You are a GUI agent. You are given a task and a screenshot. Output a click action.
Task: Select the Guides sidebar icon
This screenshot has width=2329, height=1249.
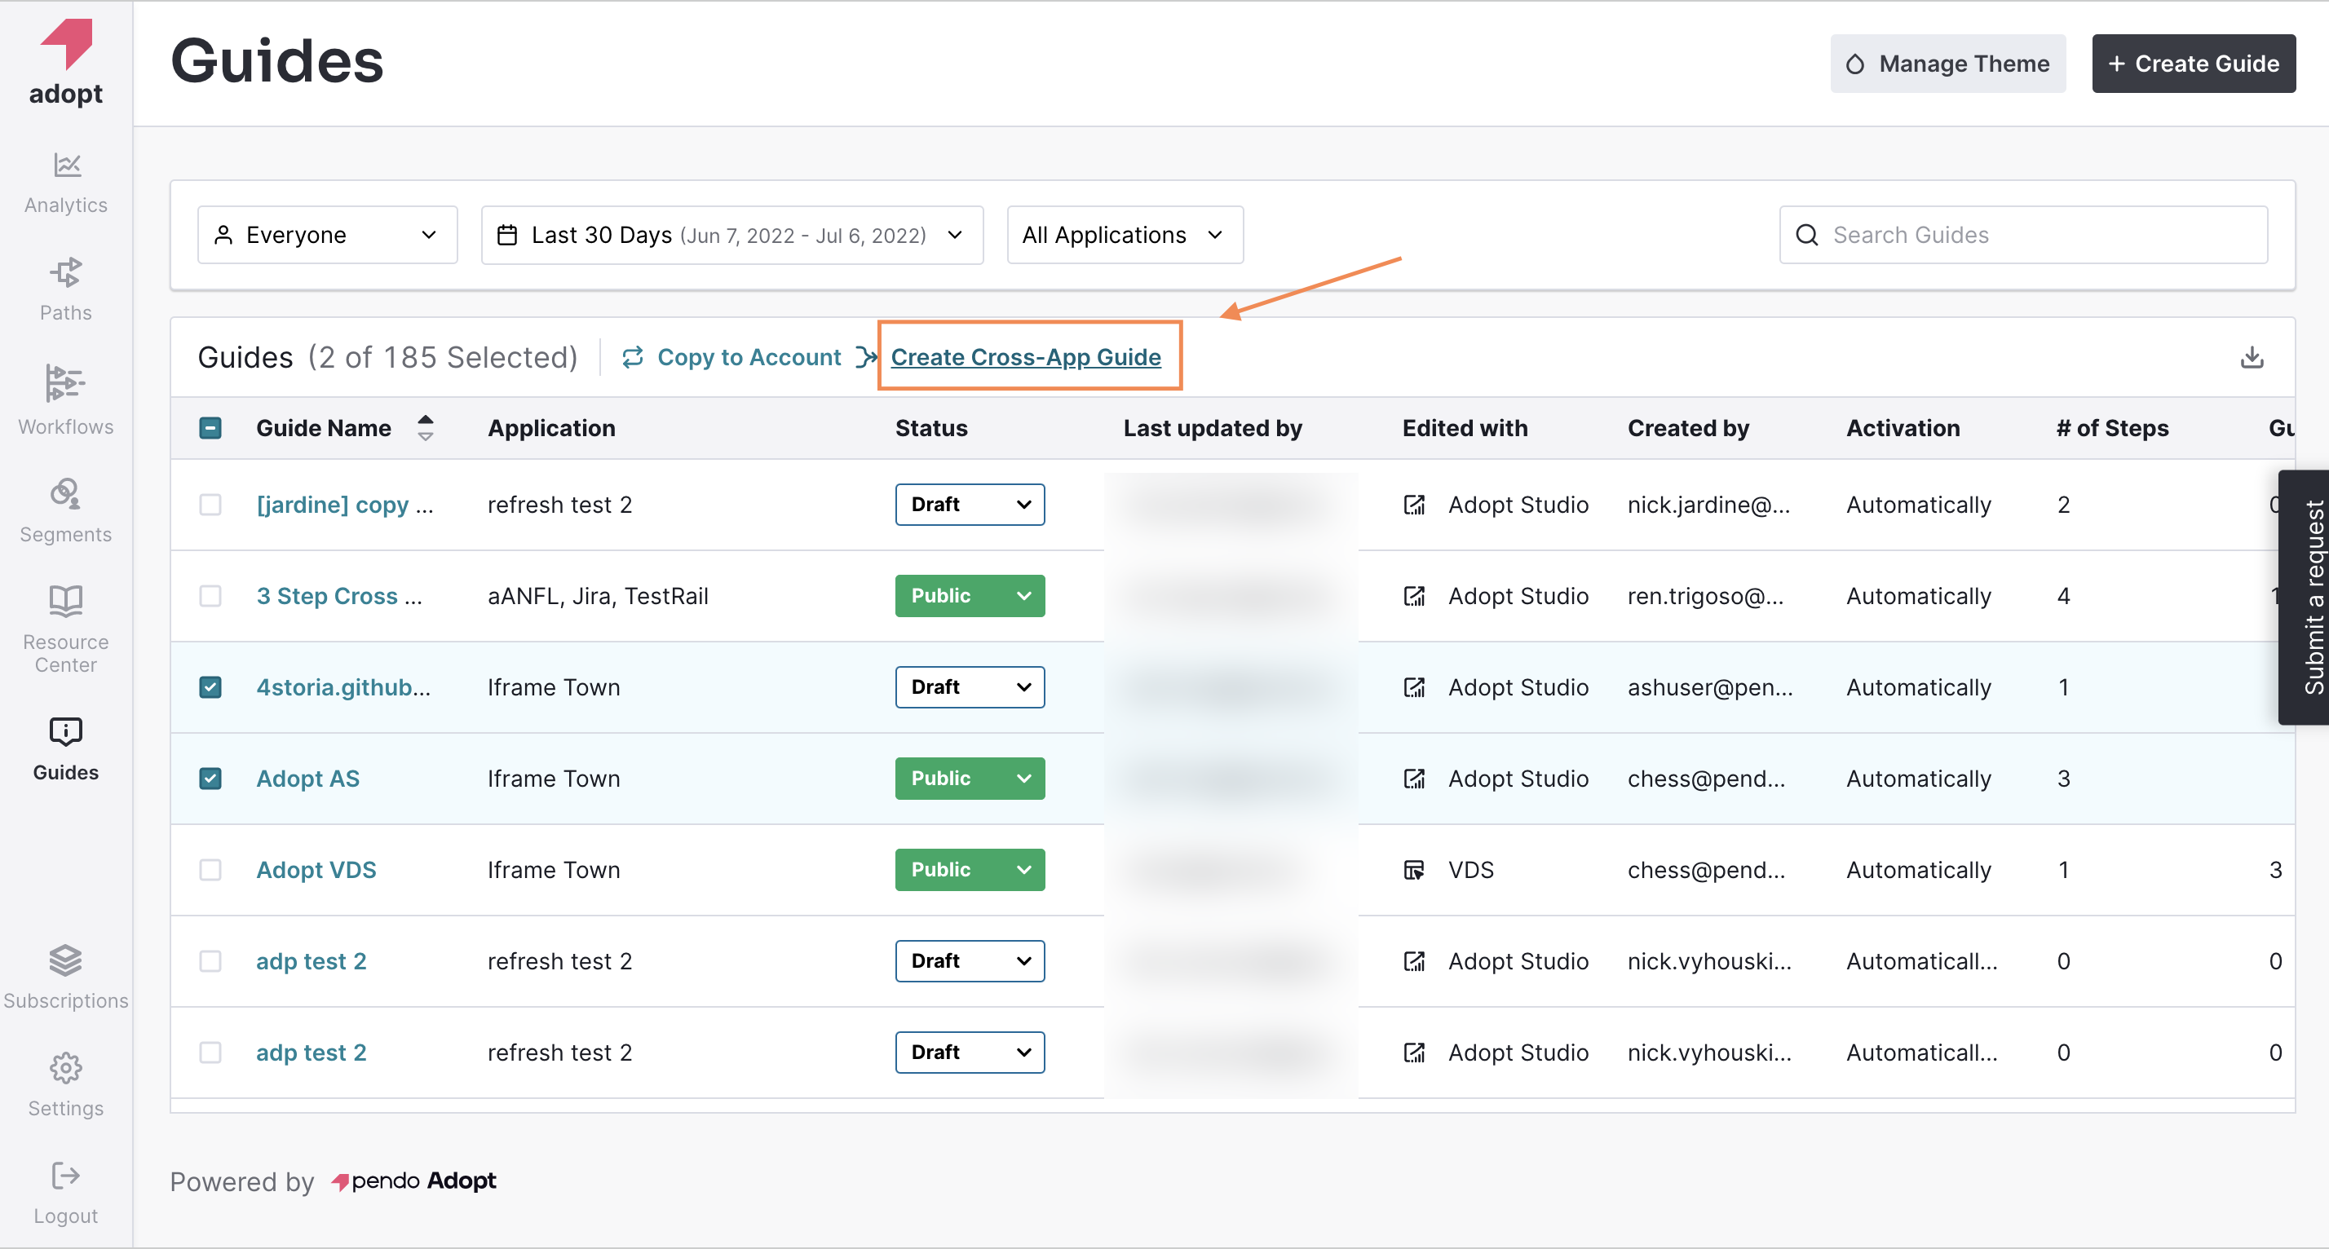(x=66, y=731)
